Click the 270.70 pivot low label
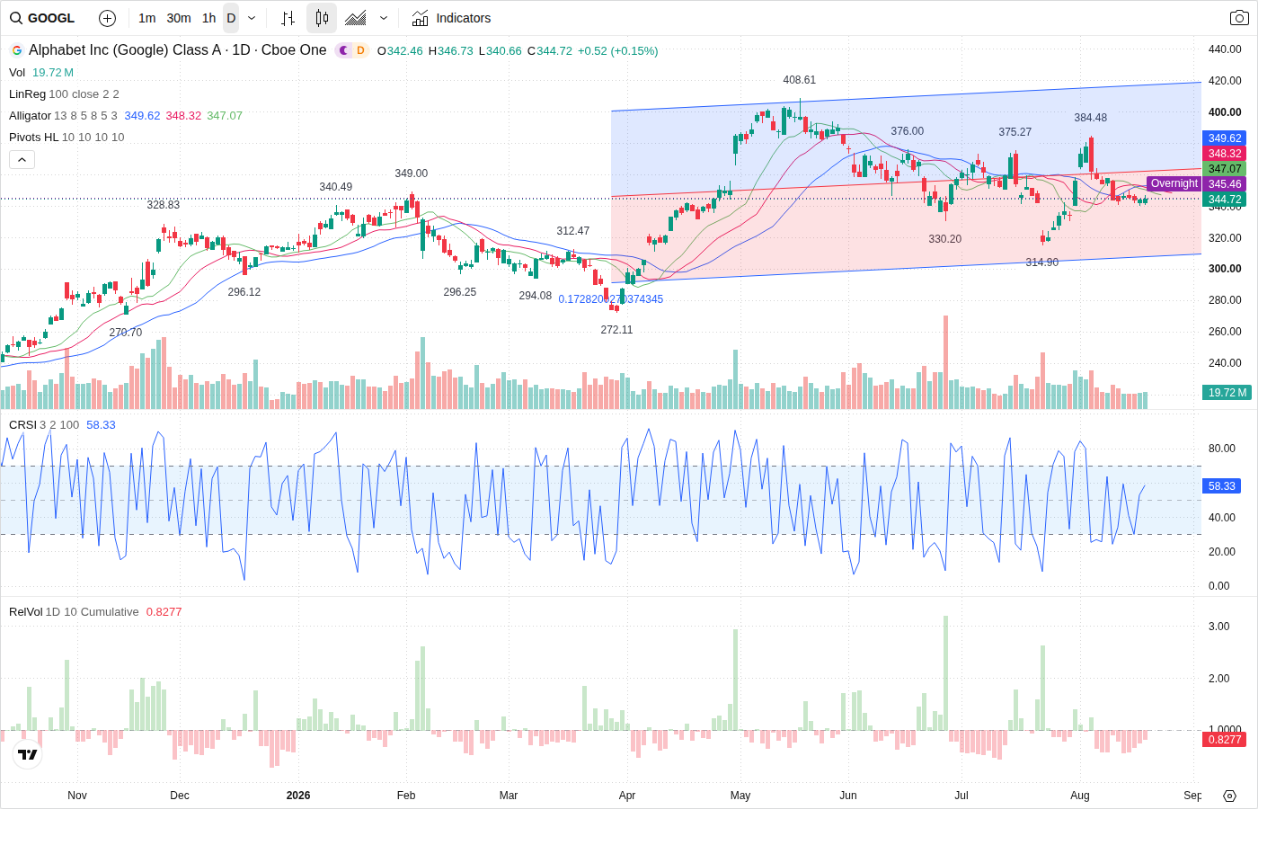The width and height of the screenshot is (1276, 854). click(126, 333)
